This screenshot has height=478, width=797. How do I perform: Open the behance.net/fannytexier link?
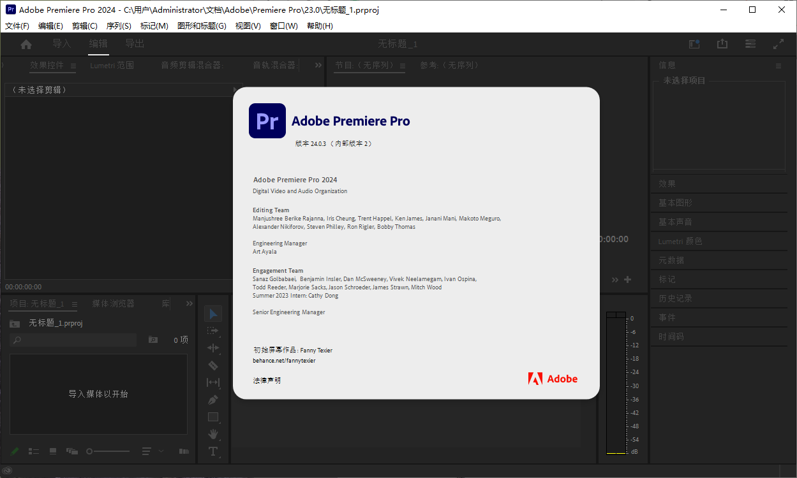pos(284,361)
